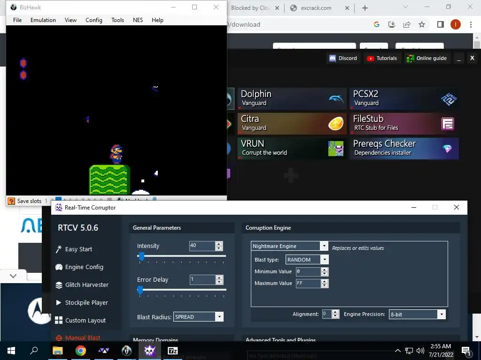This screenshot has width=481, height=360.
Task: Open Stockpile Player in RTCV sidebar
Action: (82, 302)
